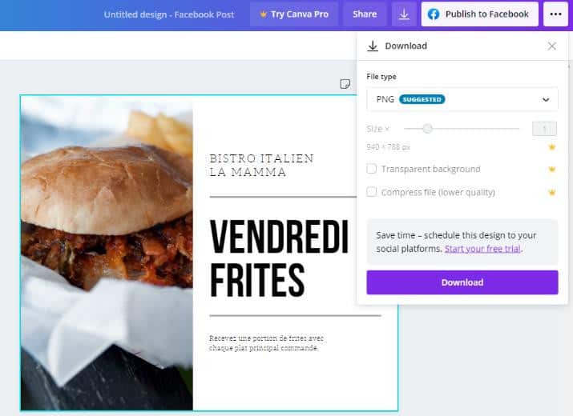Expand the file type chevron arrow
This screenshot has width=573, height=416.
(x=546, y=100)
